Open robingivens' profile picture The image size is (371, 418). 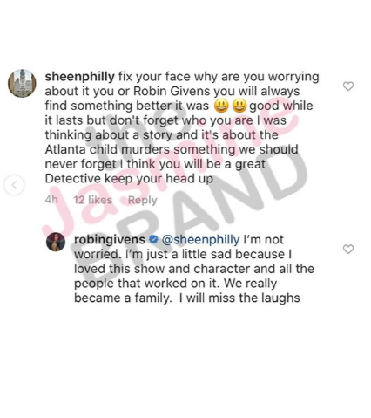pos(56,242)
